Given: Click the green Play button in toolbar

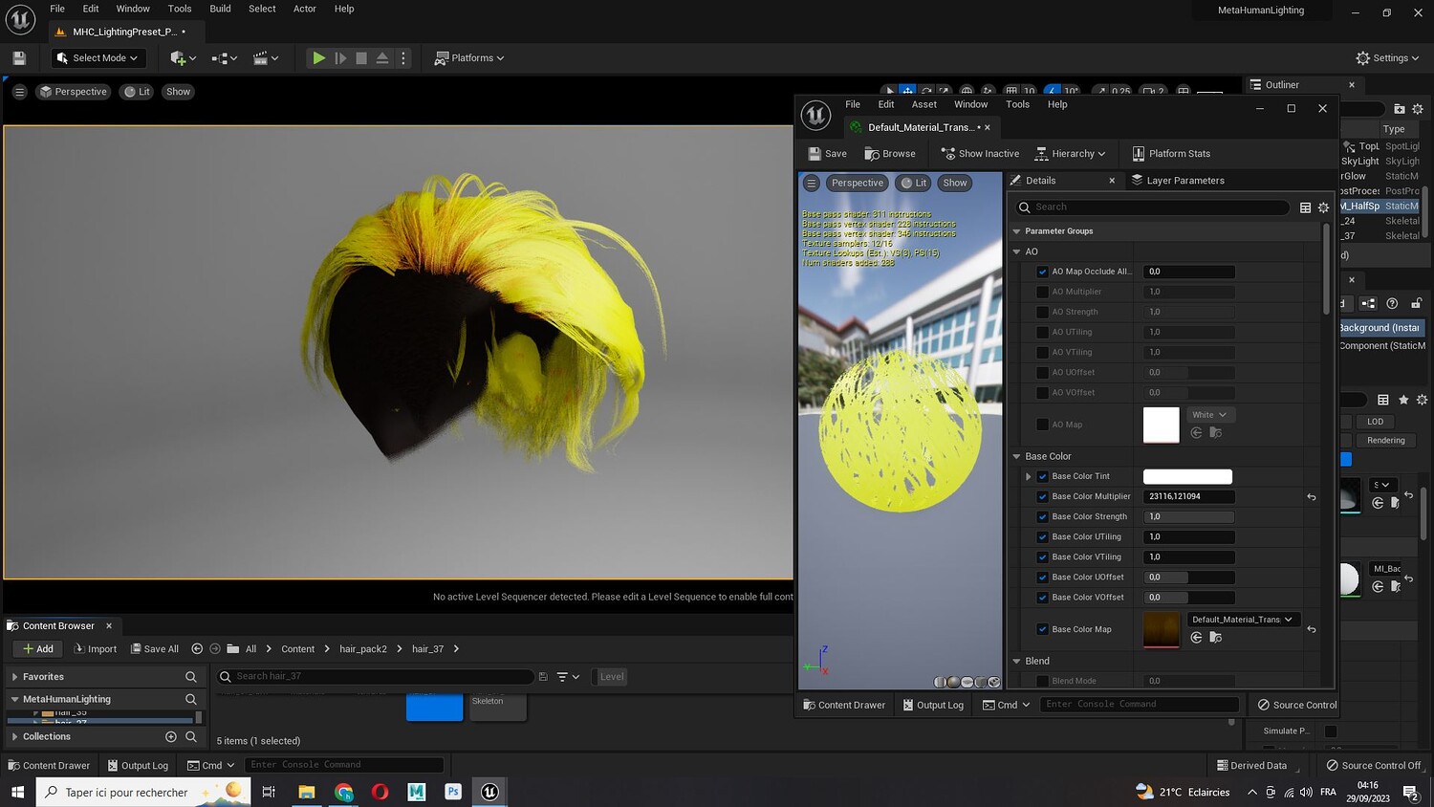Looking at the screenshot, I should click(318, 58).
